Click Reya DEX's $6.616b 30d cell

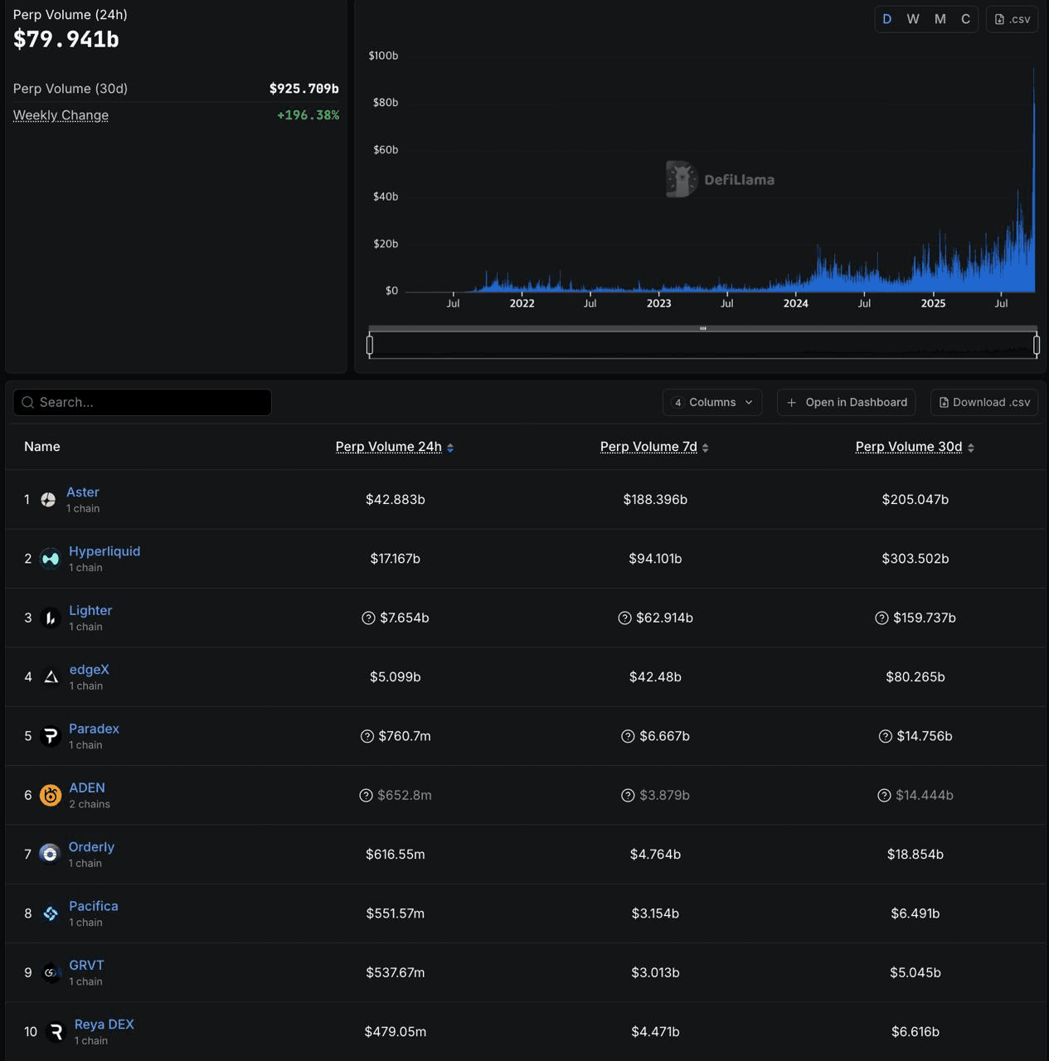(x=915, y=1032)
